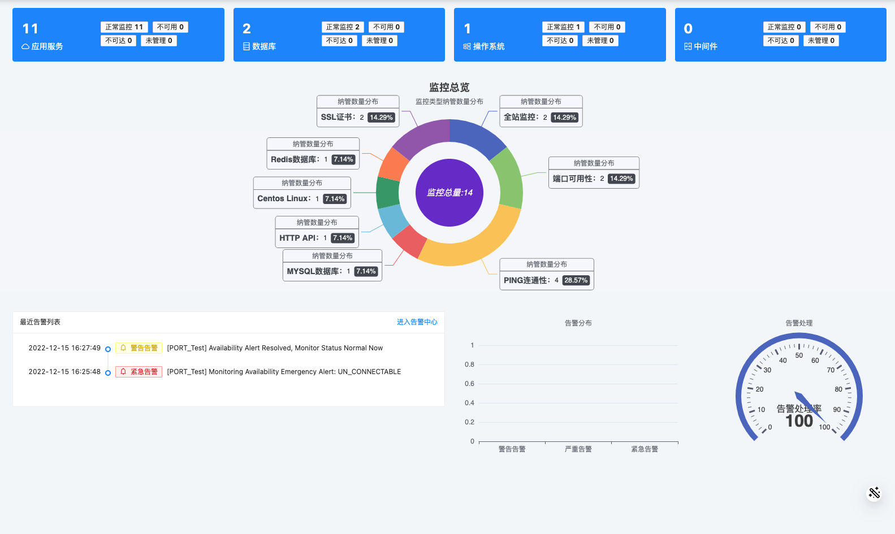This screenshot has width=895, height=534.
Task: Click the floating magic-wand icon at bottom right
Action: click(x=875, y=493)
